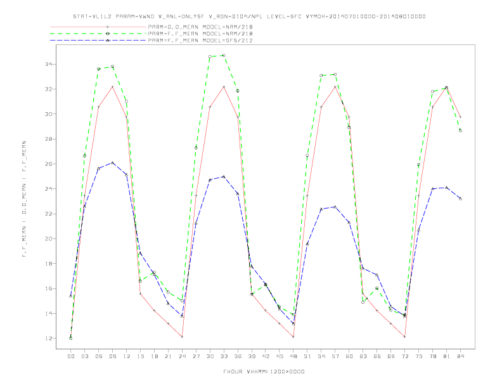Select legend entry PARM=O.O_MEAN MODEL=NAM/218
The height and width of the screenshot is (388, 502).
(x=200, y=27)
